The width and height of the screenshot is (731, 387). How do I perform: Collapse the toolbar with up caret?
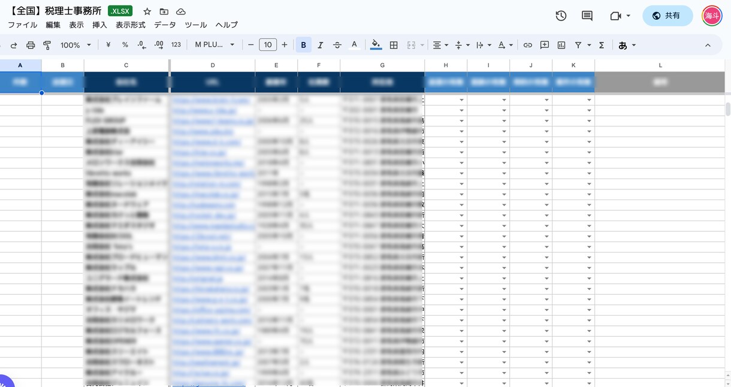point(708,45)
